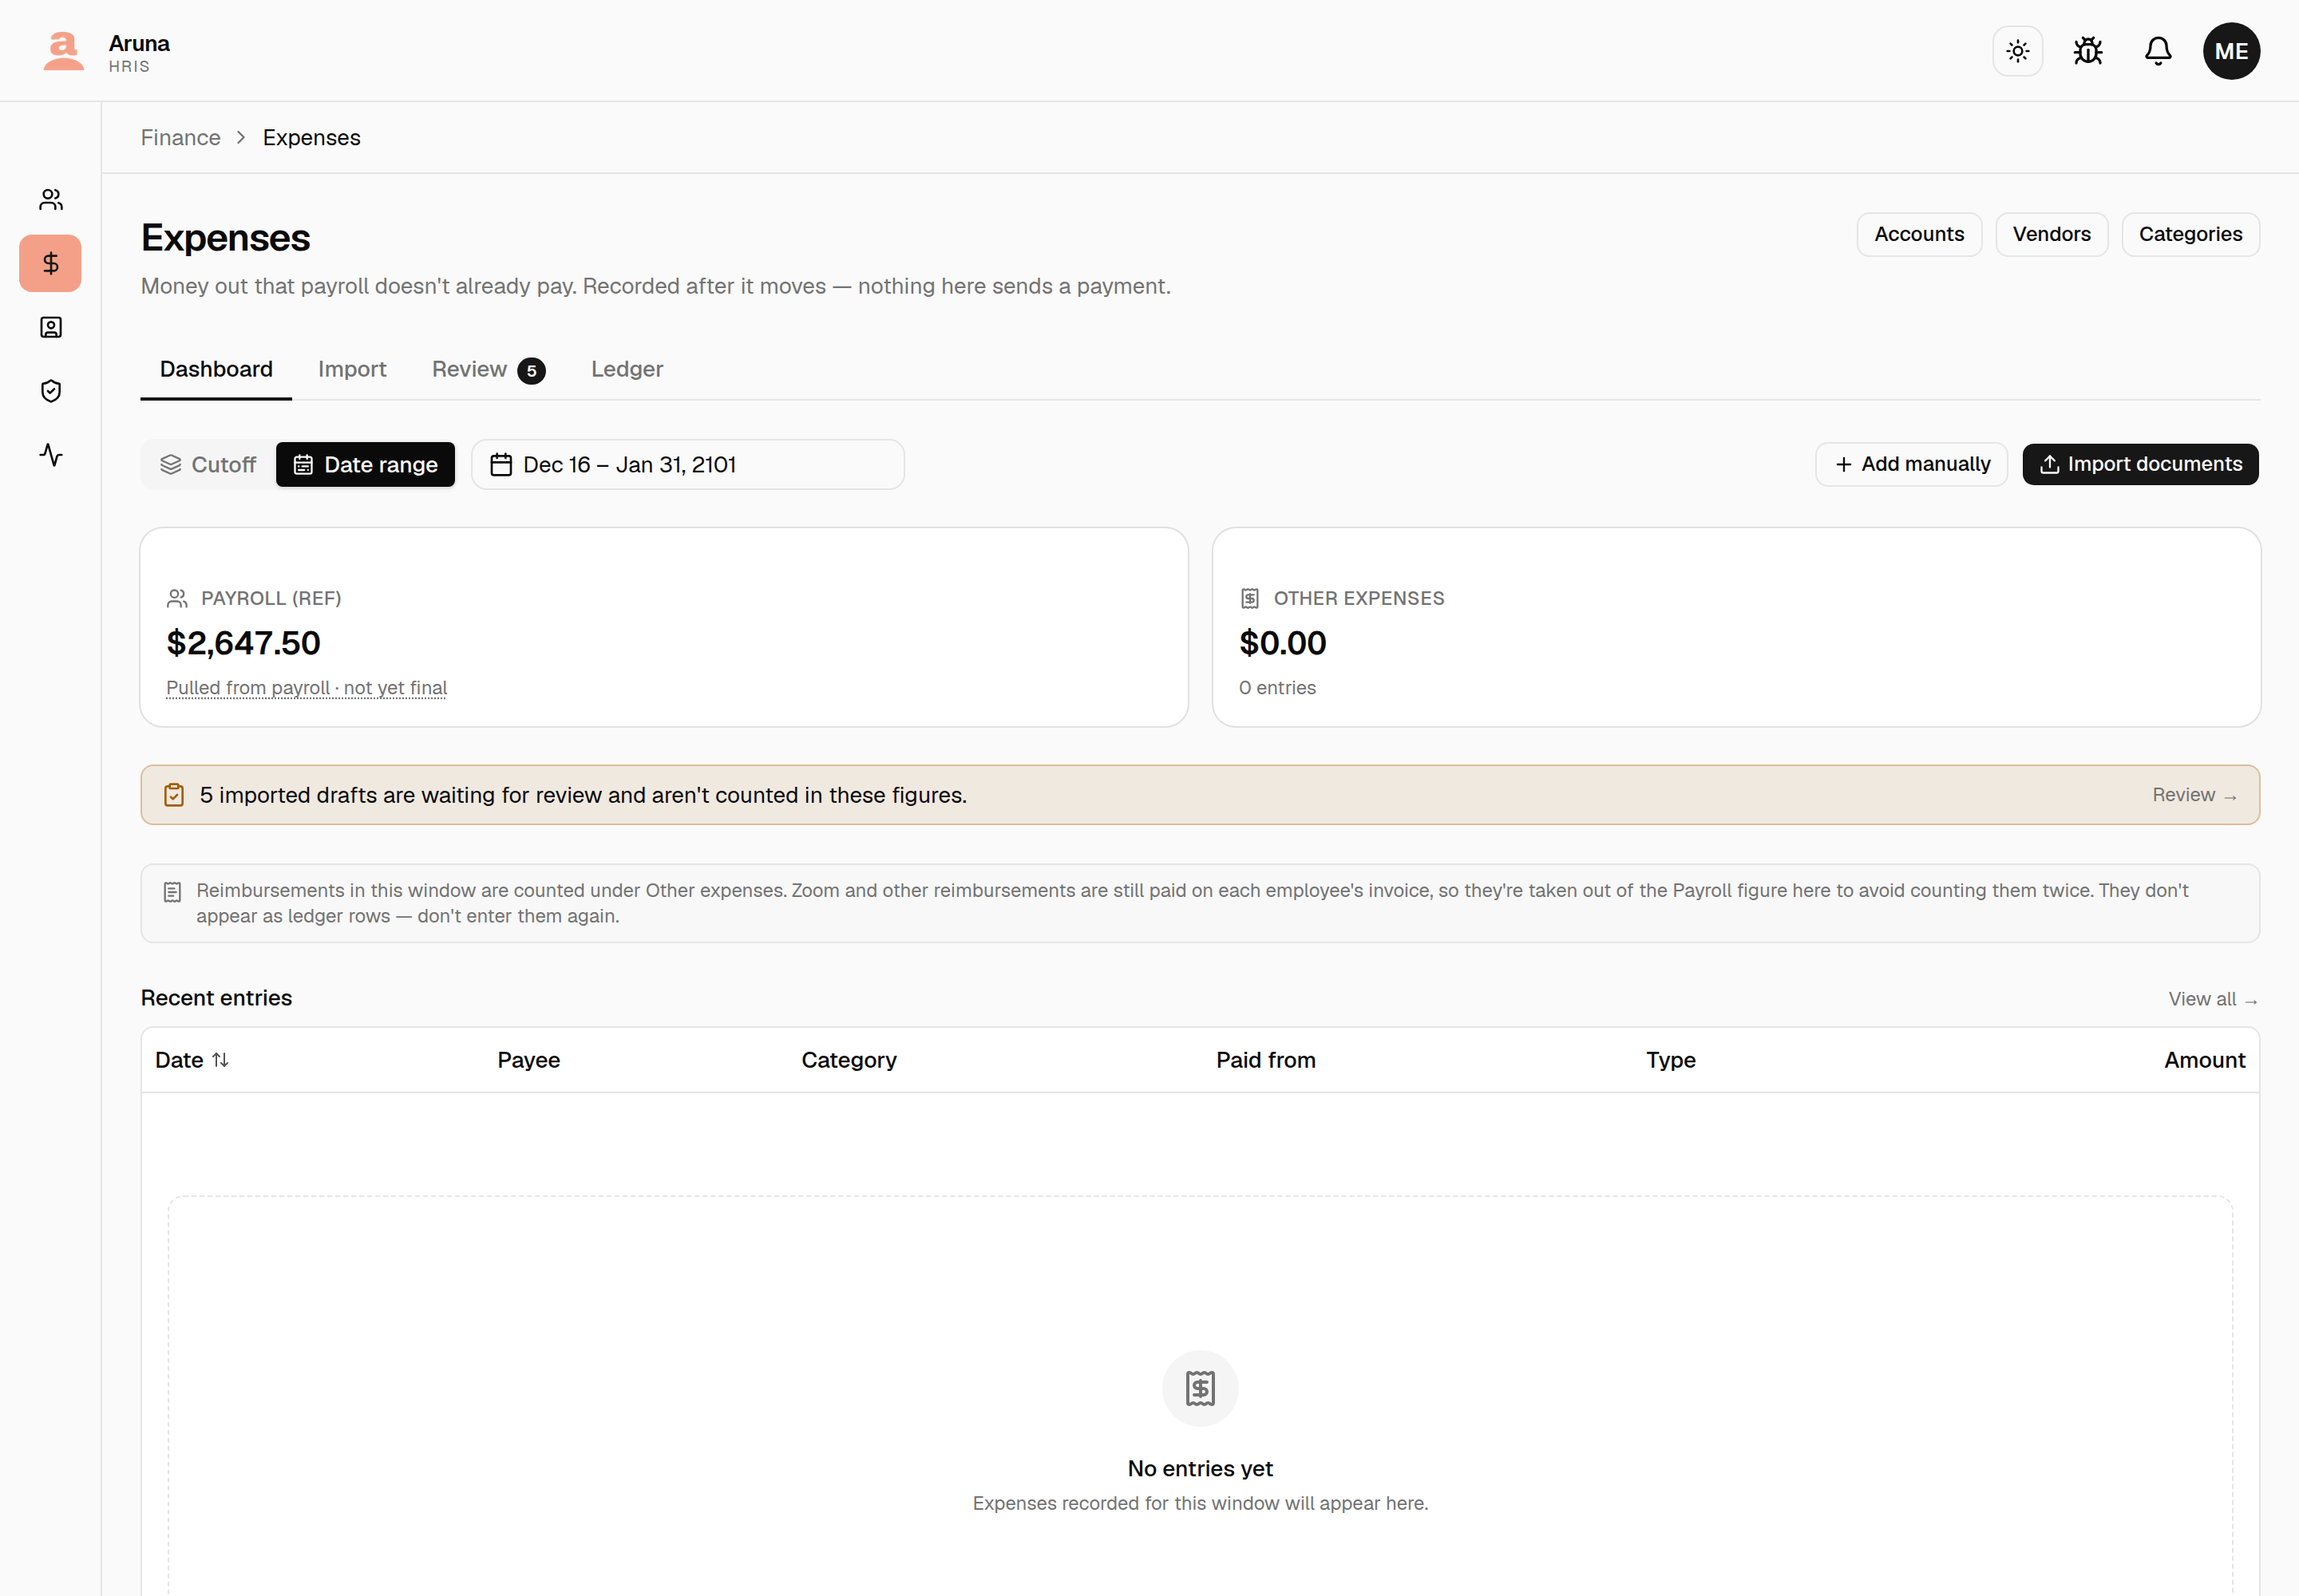Click the Other Expenses $0.00 value
Viewport: 2299px width, 1596px height.
(x=1281, y=643)
